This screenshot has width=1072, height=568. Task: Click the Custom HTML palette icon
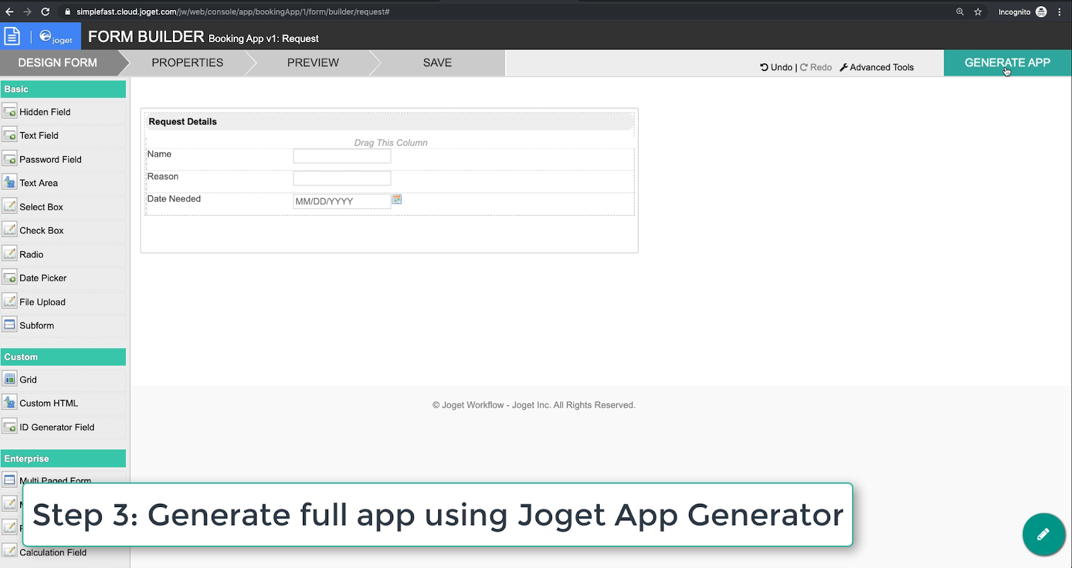(9, 403)
